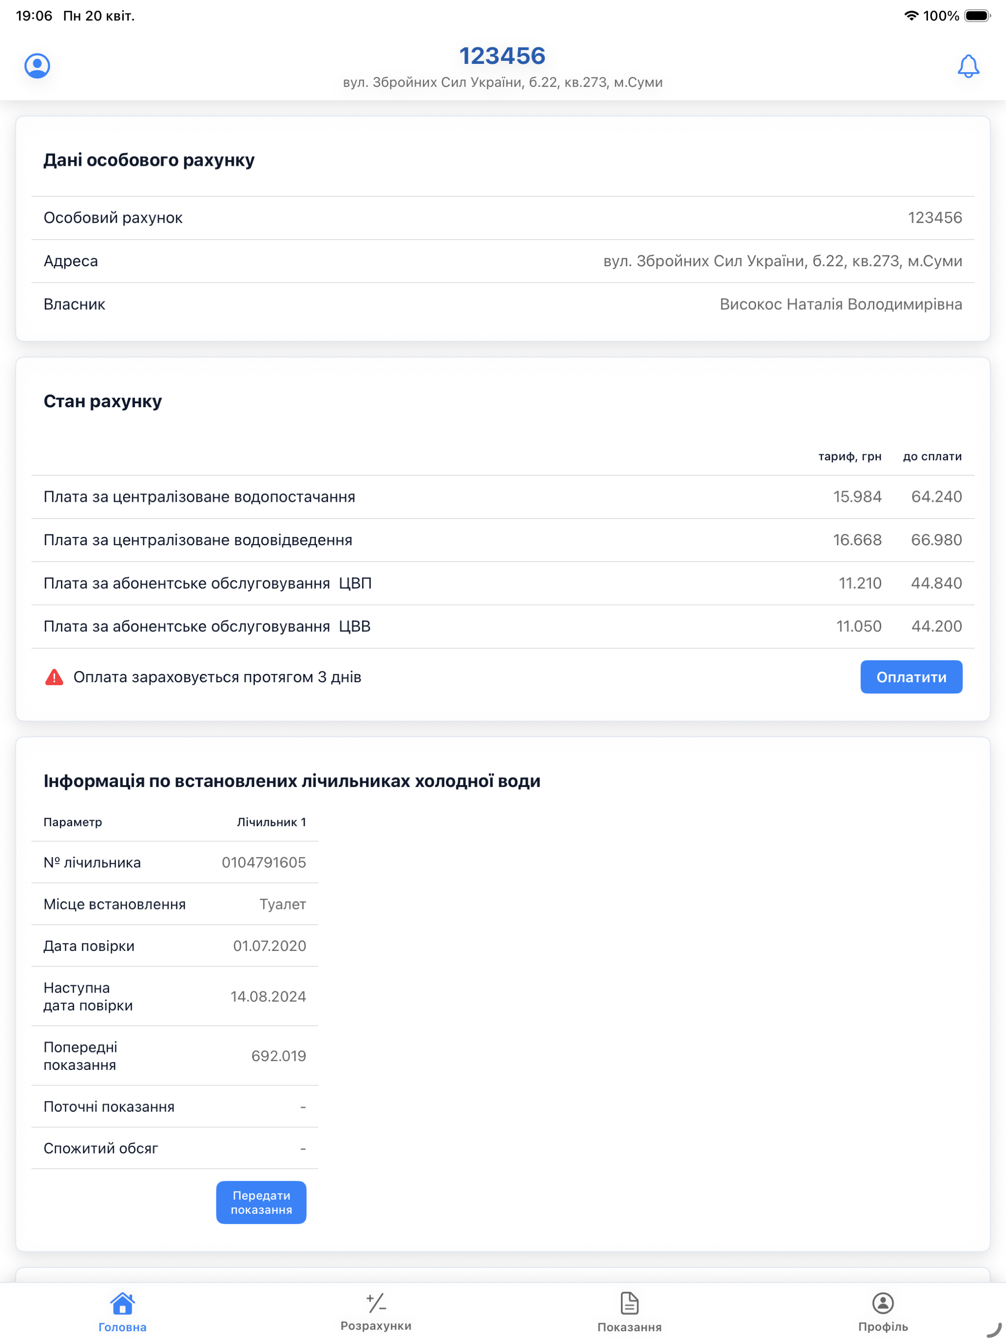
Task: Check the Wi-Fi status icon
Action: (911, 16)
